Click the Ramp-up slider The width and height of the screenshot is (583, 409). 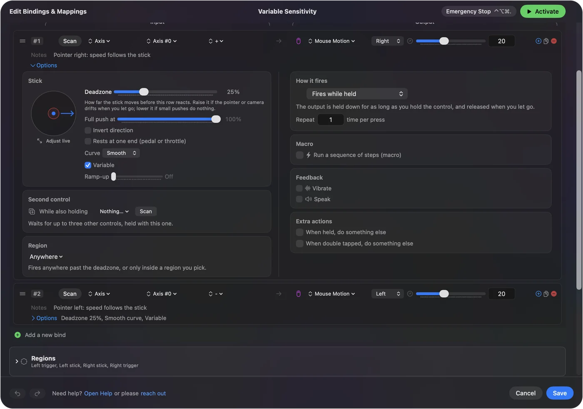point(137,177)
